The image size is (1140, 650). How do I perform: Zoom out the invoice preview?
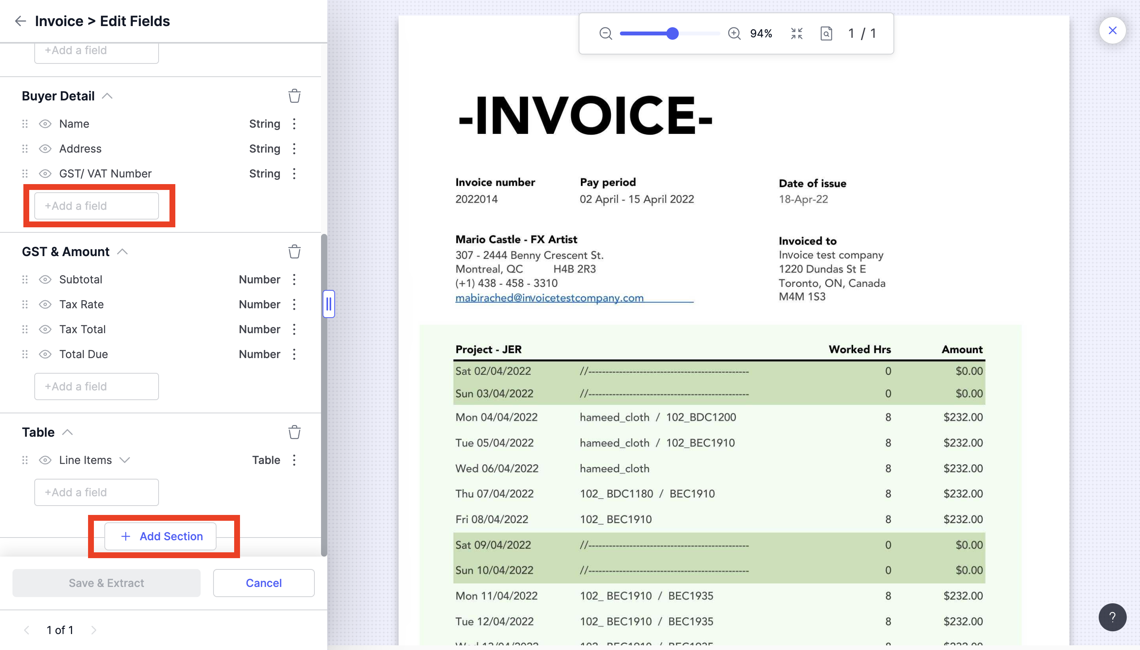coord(605,33)
